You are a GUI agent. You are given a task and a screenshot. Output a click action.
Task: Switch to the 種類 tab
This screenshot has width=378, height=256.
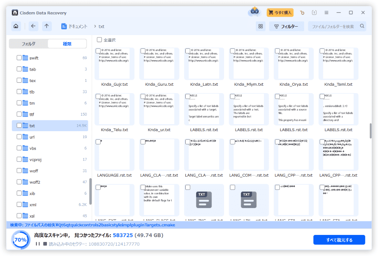[67, 44]
